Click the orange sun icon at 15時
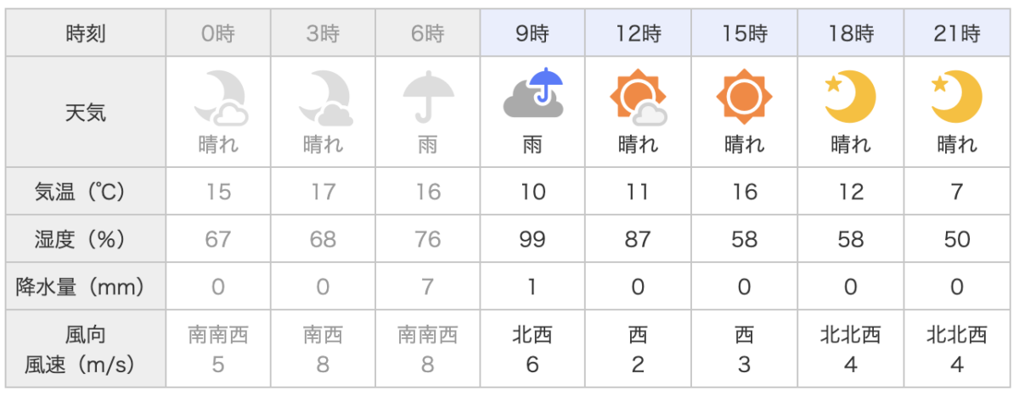Image resolution: width=1019 pixels, height=396 pixels. (744, 95)
